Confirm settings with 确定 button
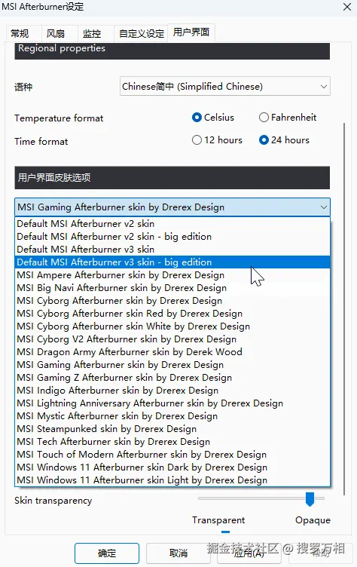Viewport: 357px width, 567px height. tap(107, 553)
